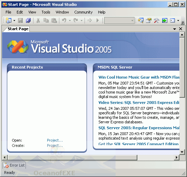
Task: Select the Start Page tab
Action: coord(18,29)
